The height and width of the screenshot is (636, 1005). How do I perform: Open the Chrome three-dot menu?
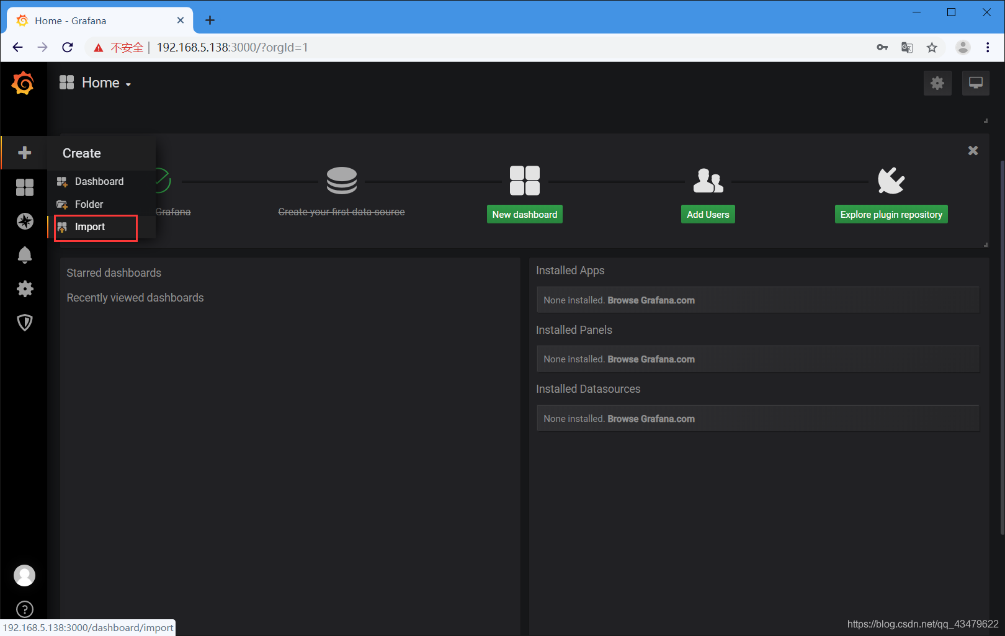(x=988, y=47)
